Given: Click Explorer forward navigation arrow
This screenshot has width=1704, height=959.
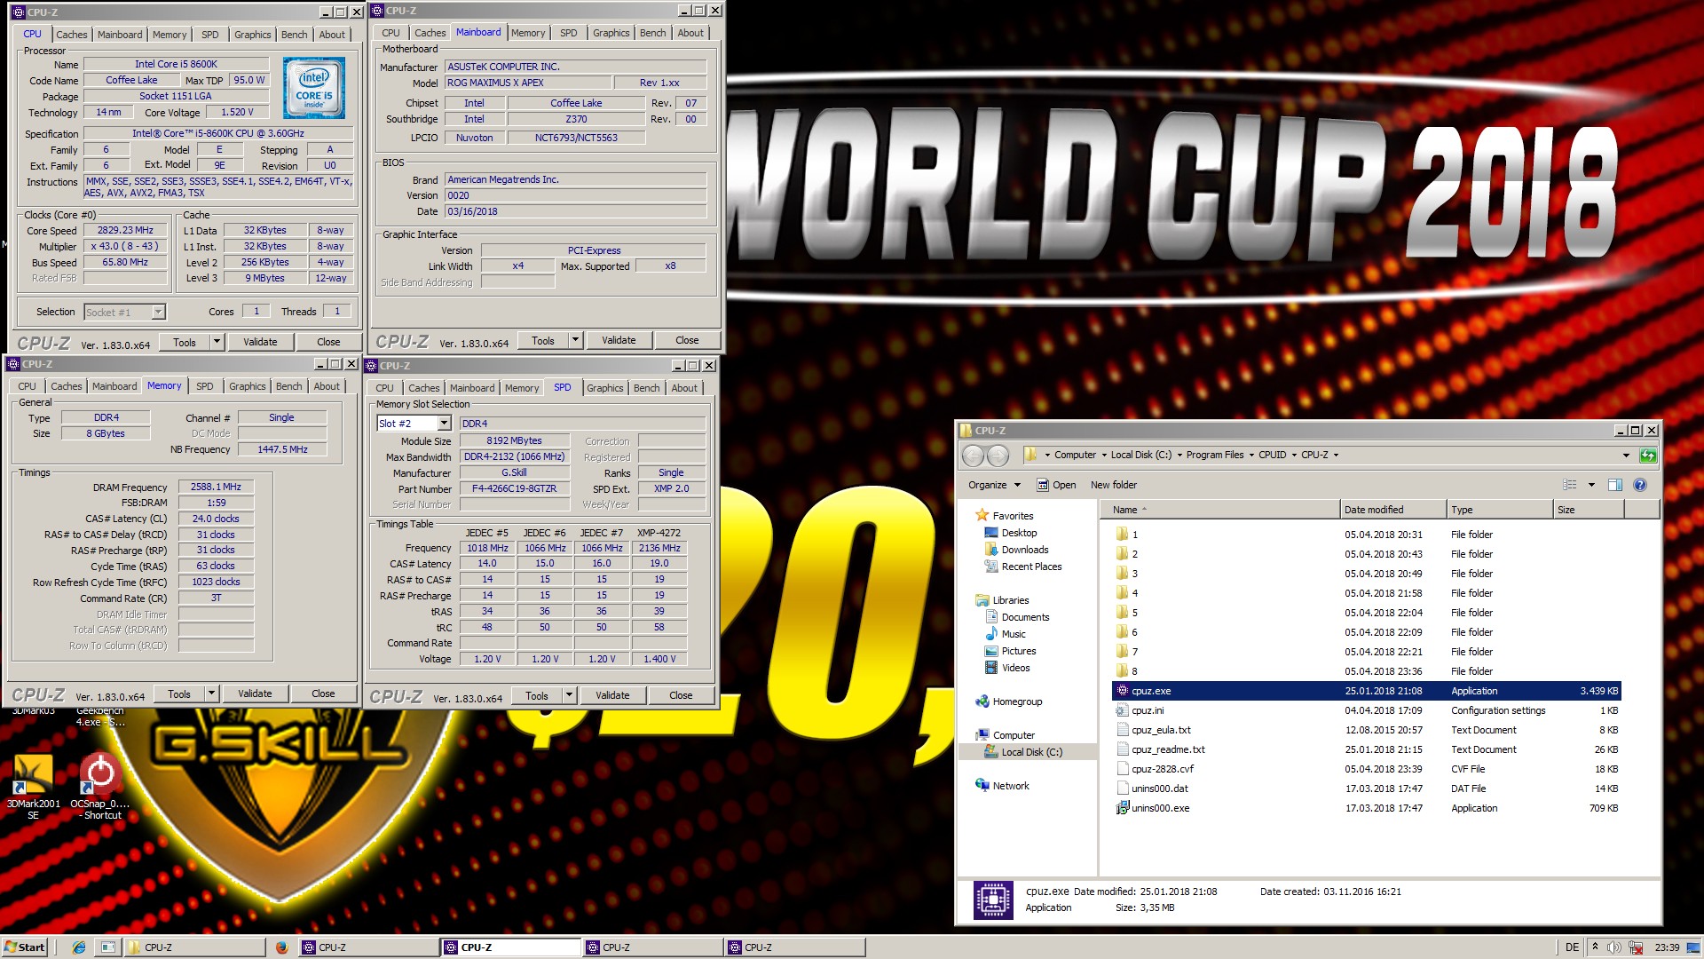Looking at the screenshot, I should (x=998, y=456).
